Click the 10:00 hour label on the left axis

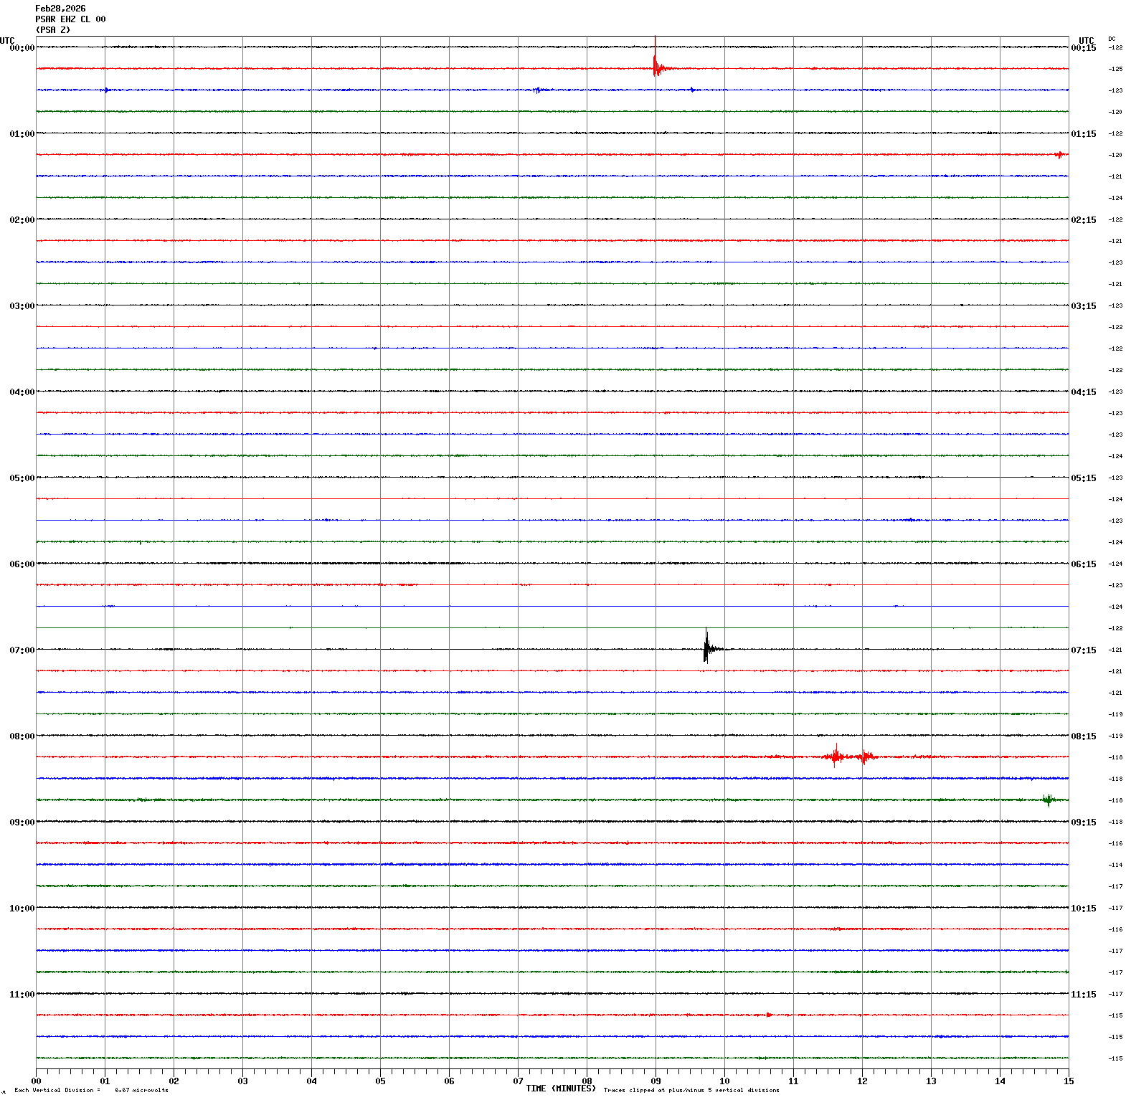tap(22, 909)
